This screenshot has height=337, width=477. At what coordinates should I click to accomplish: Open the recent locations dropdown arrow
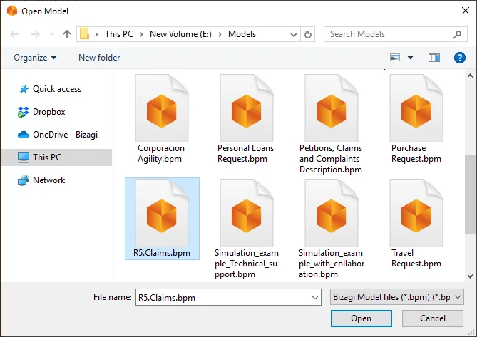tap(52, 34)
